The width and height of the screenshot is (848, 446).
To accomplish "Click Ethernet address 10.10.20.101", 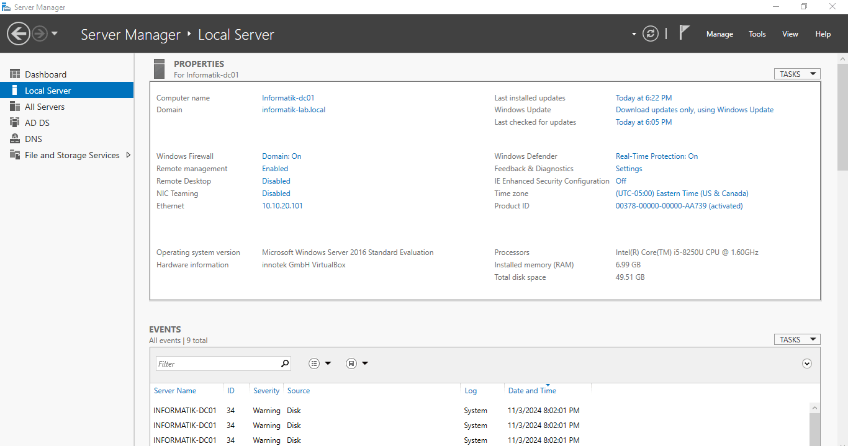I will point(282,206).
